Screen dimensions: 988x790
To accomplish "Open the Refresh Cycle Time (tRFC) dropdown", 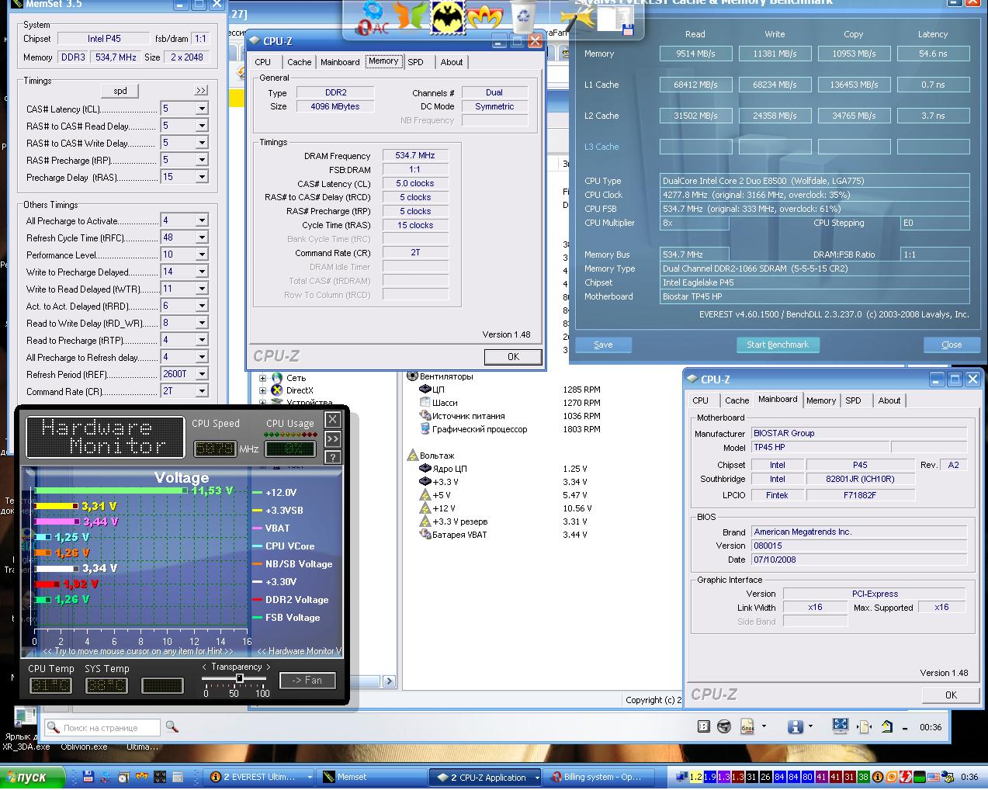I will [202, 237].
